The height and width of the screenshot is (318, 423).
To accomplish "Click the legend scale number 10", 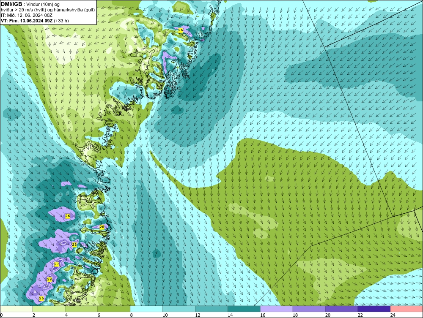I will (x=165, y=315).
